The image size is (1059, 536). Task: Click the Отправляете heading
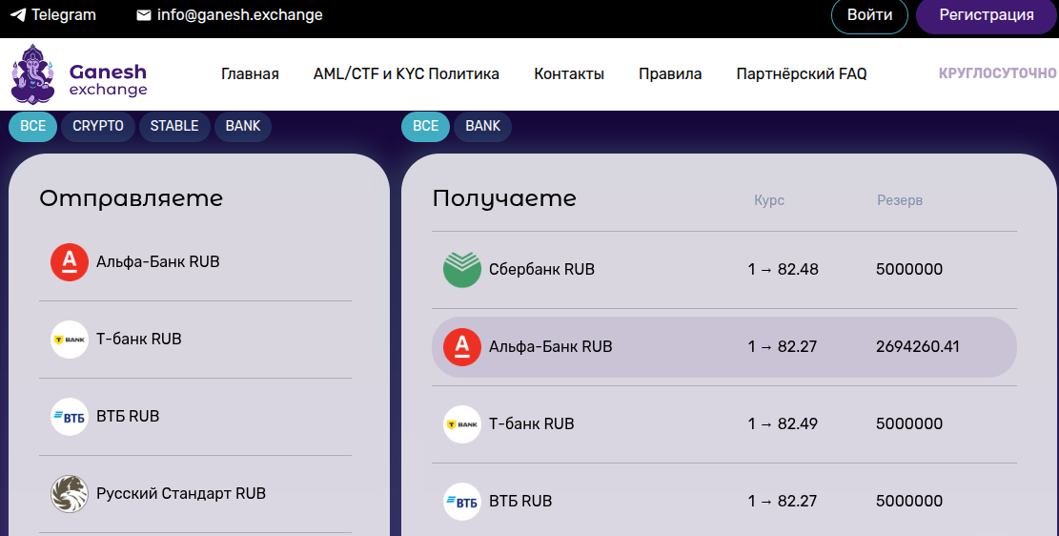coord(131,198)
